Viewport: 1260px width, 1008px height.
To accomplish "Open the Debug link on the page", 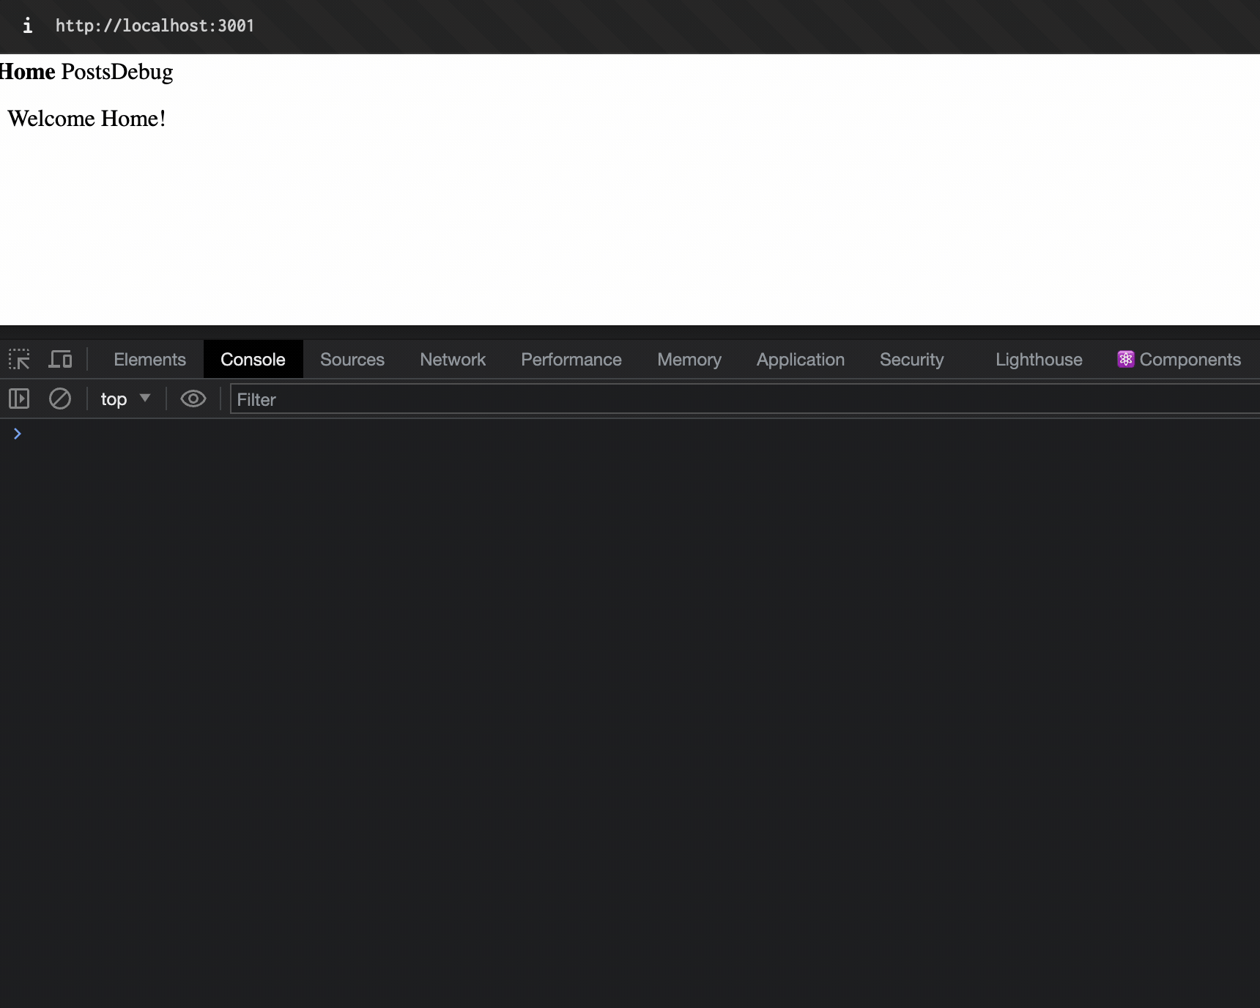I will coord(142,72).
